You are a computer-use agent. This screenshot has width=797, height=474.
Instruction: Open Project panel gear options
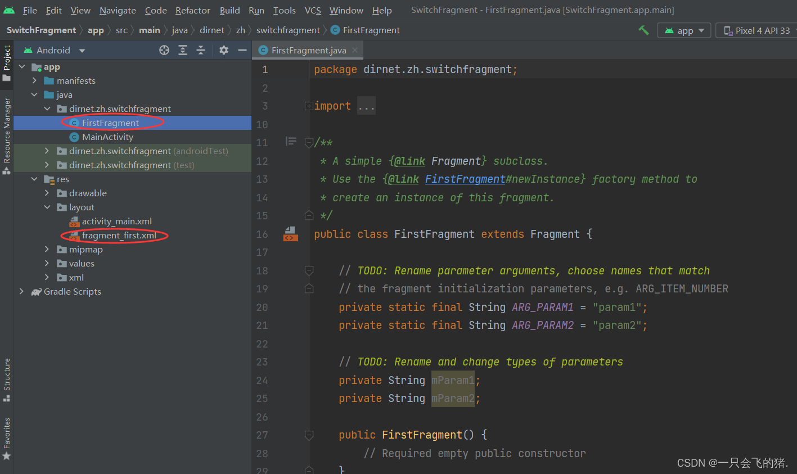coord(224,50)
